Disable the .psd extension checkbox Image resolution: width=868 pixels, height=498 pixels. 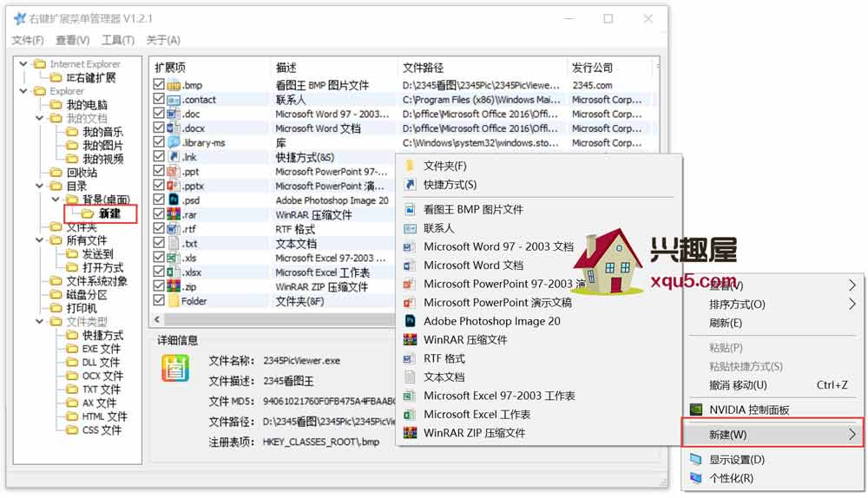coord(159,200)
